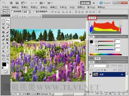Select the Brush tool
The width and height of the screenshot is (129, 96).
pyautogui.click(x=8, y=32)
